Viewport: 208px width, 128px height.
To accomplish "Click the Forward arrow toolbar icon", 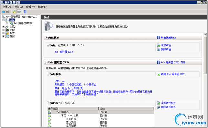I will click(8, 12).
